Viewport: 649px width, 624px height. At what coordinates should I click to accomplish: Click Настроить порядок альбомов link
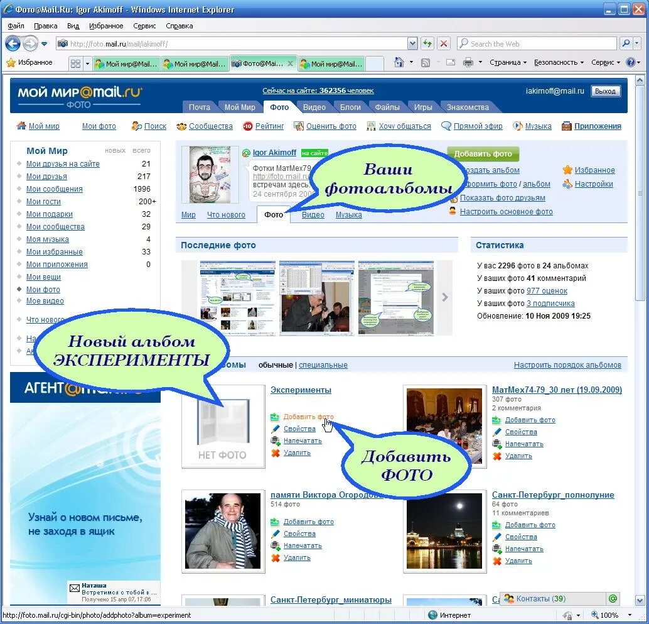[x=567, y=365]
